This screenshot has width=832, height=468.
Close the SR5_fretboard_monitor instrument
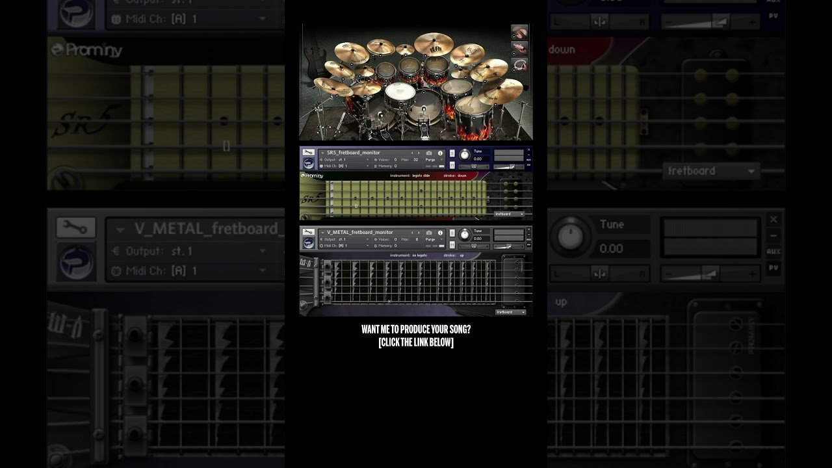click(x=529, y=149)
